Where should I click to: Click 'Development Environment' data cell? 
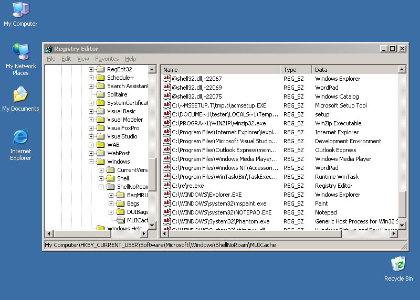click(x=348, y=141)
